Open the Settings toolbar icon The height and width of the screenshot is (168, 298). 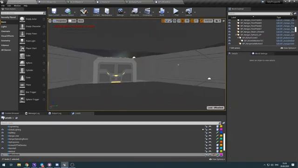point(120,11)
